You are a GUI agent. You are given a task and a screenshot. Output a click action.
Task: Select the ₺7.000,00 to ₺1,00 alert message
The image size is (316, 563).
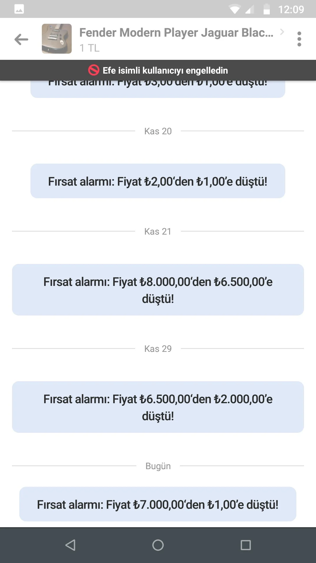tap(158, 504)
